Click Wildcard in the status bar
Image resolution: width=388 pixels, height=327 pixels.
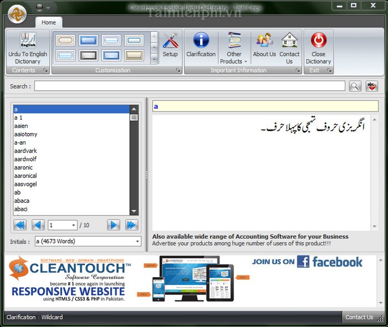[x=52, y=317]
